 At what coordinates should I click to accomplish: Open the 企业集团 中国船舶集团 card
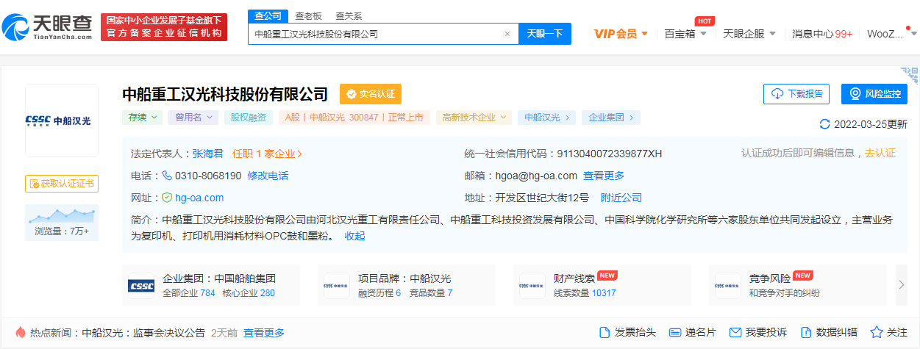(x=212, y=285)
